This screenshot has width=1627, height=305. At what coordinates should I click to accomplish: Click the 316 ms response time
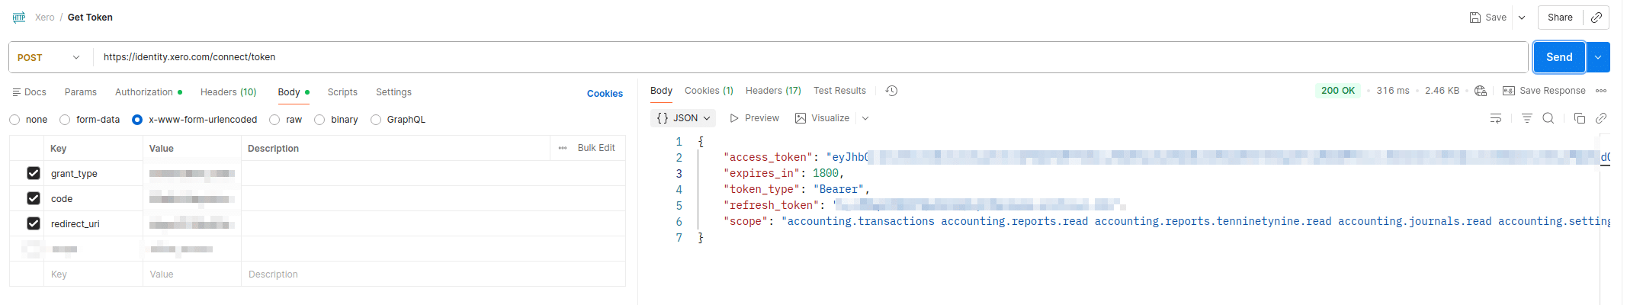1393,91
